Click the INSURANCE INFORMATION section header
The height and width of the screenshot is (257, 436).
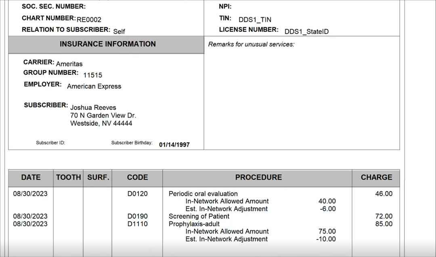(107, 44)
